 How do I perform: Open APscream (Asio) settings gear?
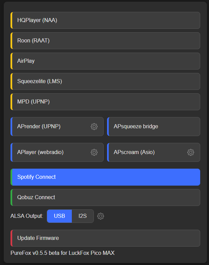(x=191, y=152)
